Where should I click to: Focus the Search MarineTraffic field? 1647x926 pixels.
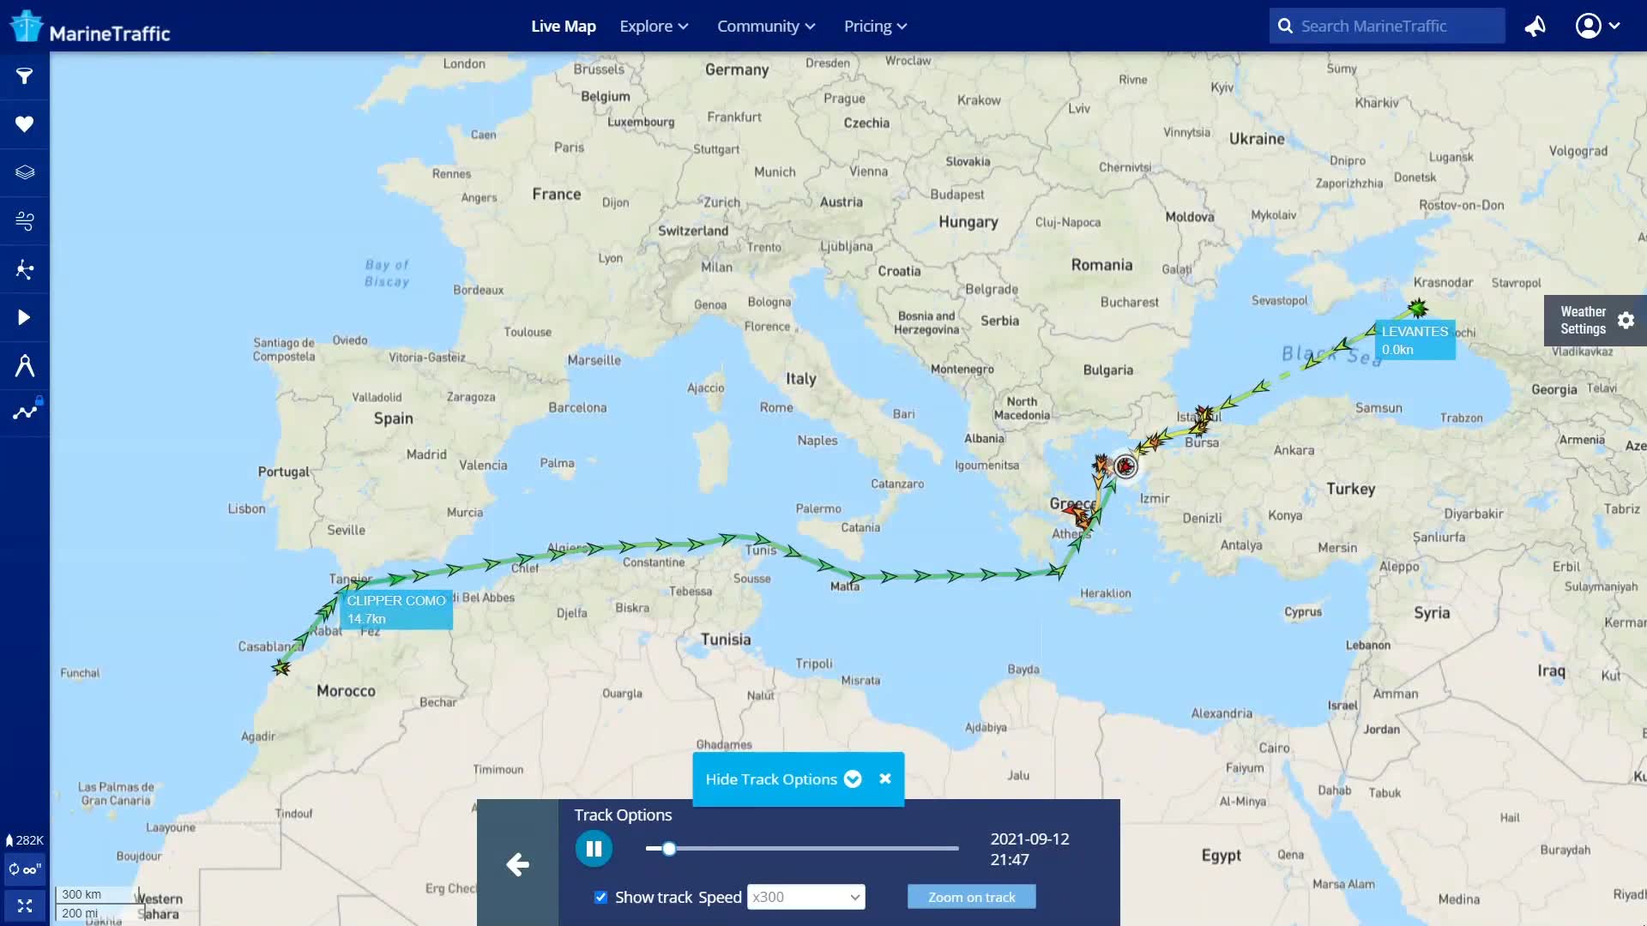[x=1387, y=26]
